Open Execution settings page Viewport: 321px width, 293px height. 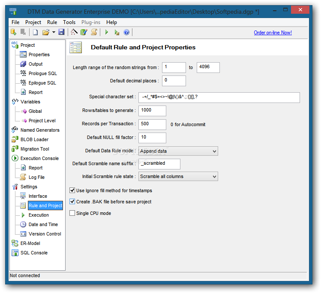point(39,215)
